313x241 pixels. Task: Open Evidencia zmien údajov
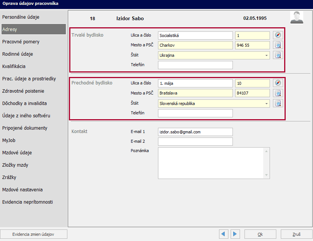(x=34, y=234)
